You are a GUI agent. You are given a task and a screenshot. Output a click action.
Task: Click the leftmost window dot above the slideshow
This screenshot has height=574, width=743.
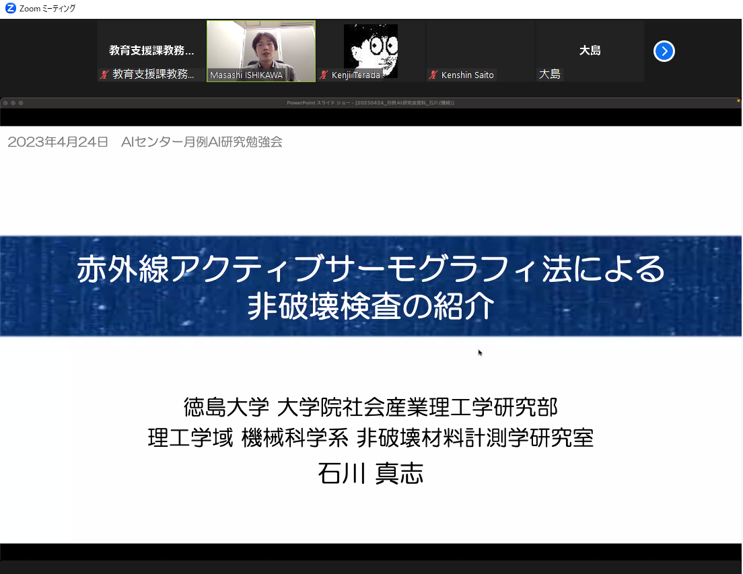6,103
